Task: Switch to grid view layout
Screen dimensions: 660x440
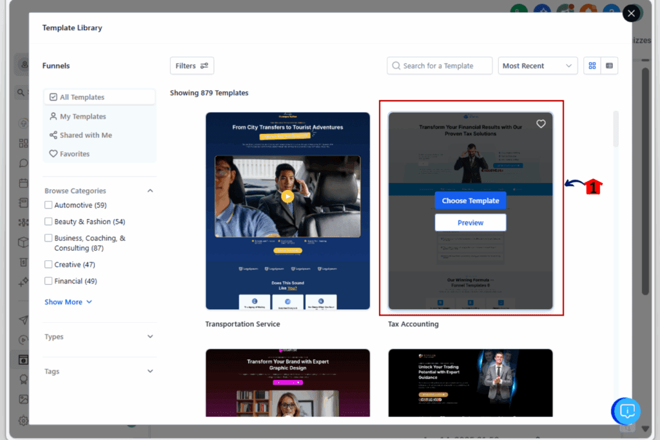Action: pyautogui.click(x=592, y=66)
